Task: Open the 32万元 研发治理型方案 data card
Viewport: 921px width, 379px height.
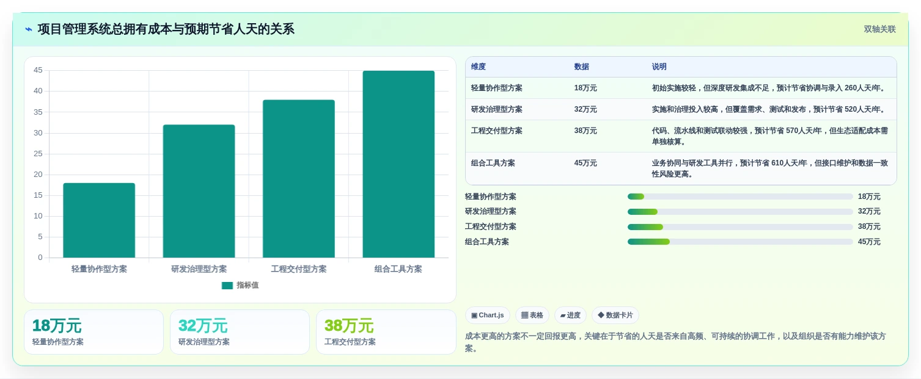Action: tap(240, 332)
